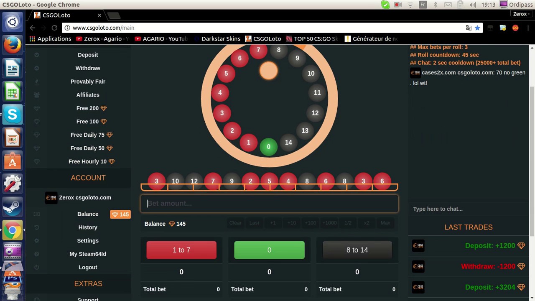This screenshot has height=301, width=535.
Task: Click Logout in the sidebar
Action: (x=88, y=267)
